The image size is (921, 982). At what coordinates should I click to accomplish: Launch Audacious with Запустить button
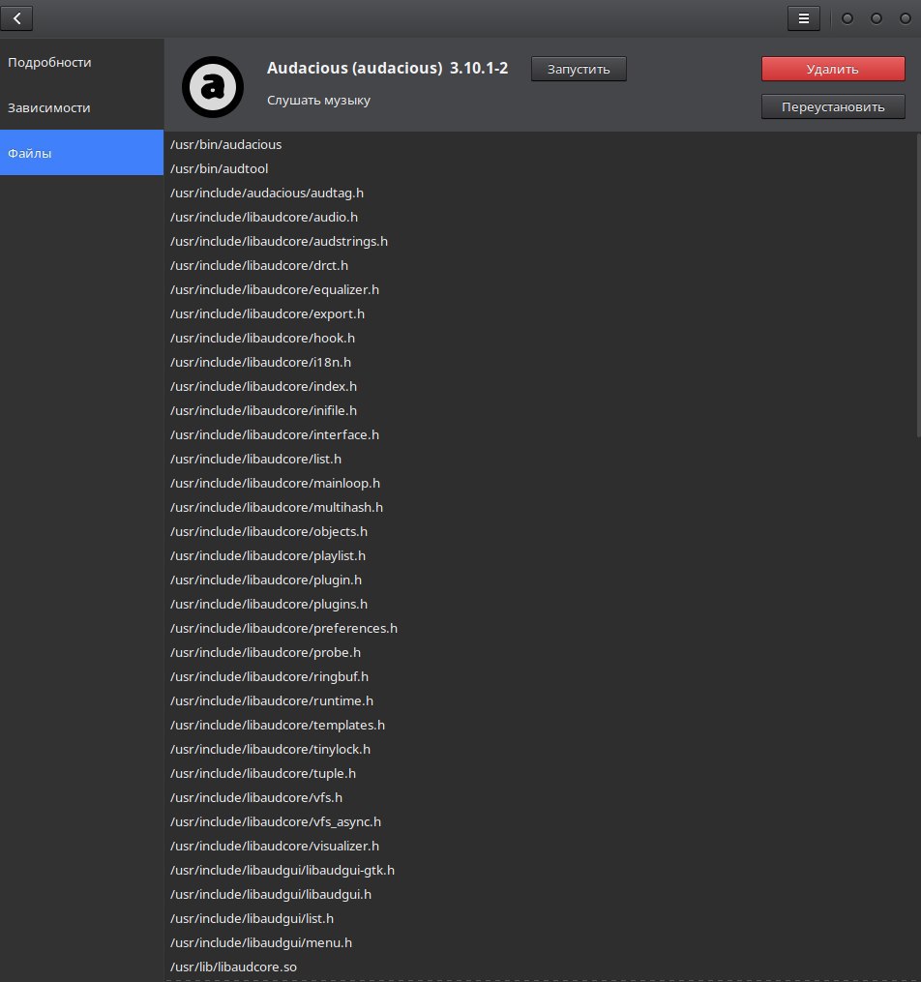pyautogui.click(x=579, y=69)
